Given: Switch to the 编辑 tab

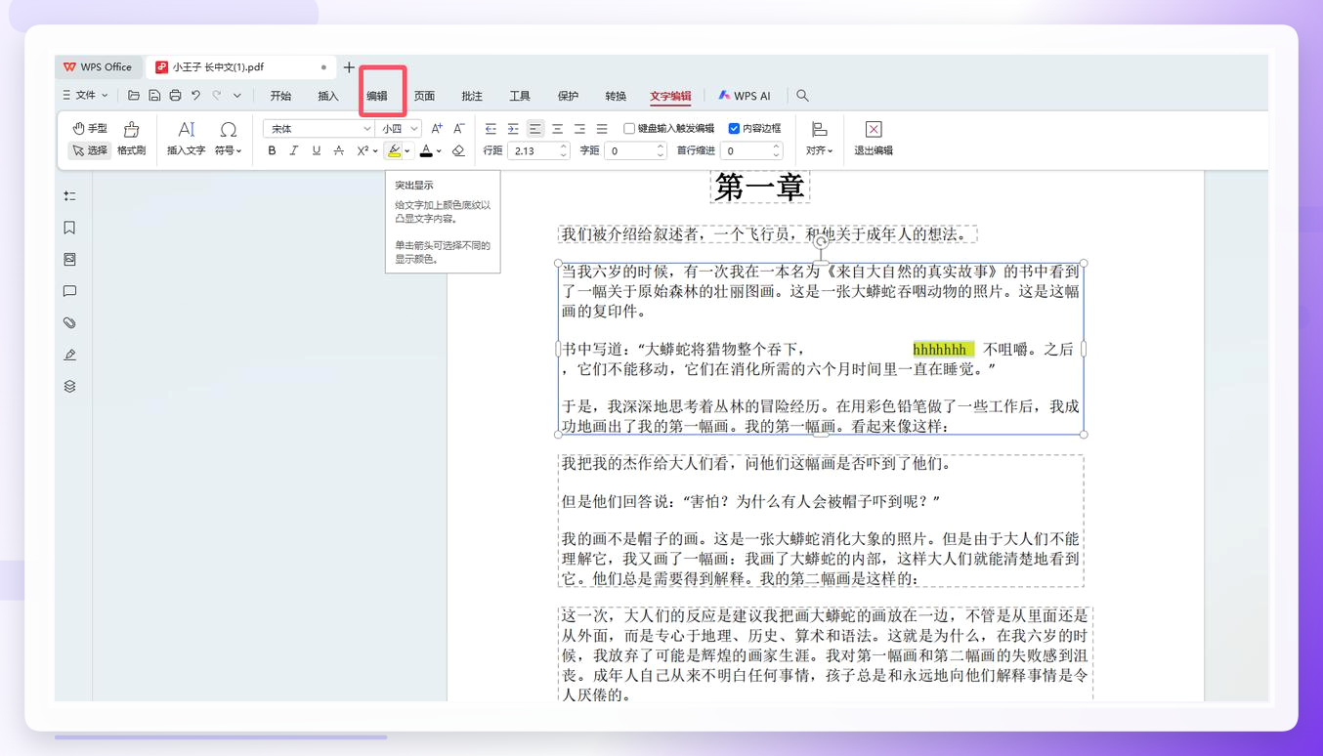Looking at the screenshot, I should [x=377, y=96].
